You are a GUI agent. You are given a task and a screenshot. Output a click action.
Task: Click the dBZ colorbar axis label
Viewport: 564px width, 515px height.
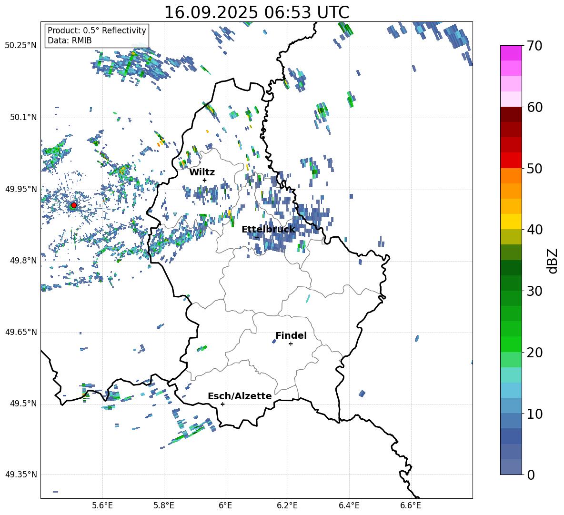pos(553,261)
